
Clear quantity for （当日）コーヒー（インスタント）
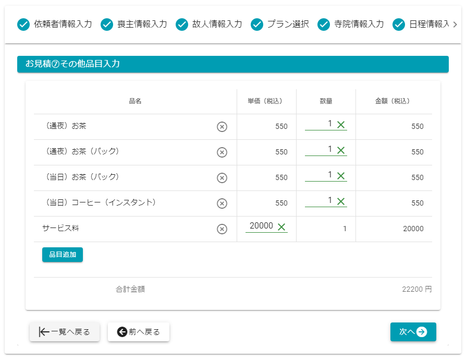[x=341, y=201]
